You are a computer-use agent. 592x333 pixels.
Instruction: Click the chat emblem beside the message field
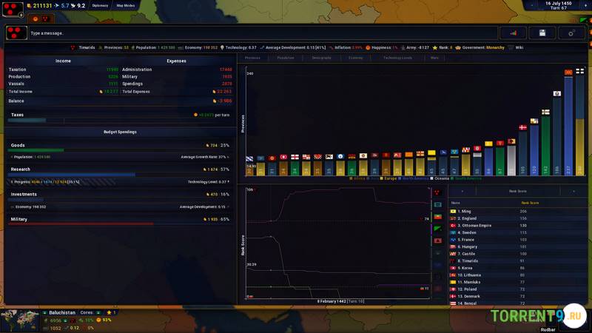(16, 33)
